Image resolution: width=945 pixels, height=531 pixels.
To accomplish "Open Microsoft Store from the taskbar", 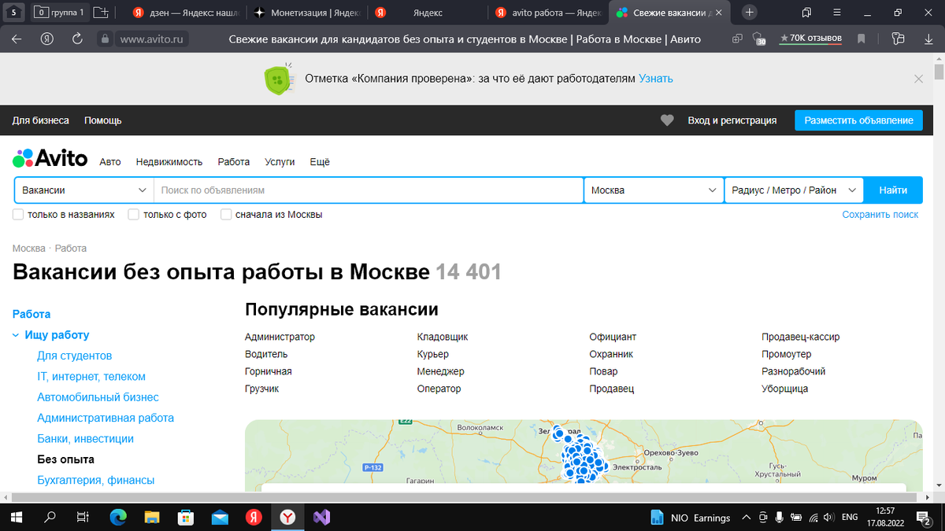I will (186, 517).
